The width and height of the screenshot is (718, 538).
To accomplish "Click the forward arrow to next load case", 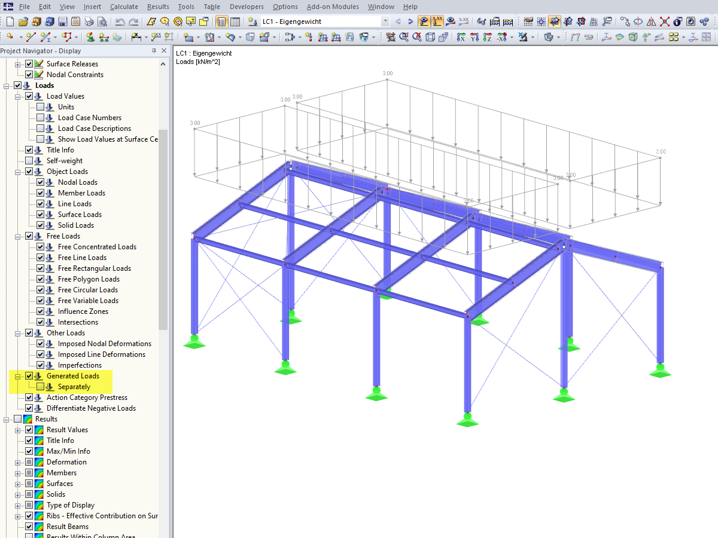I will click(410, 21).
